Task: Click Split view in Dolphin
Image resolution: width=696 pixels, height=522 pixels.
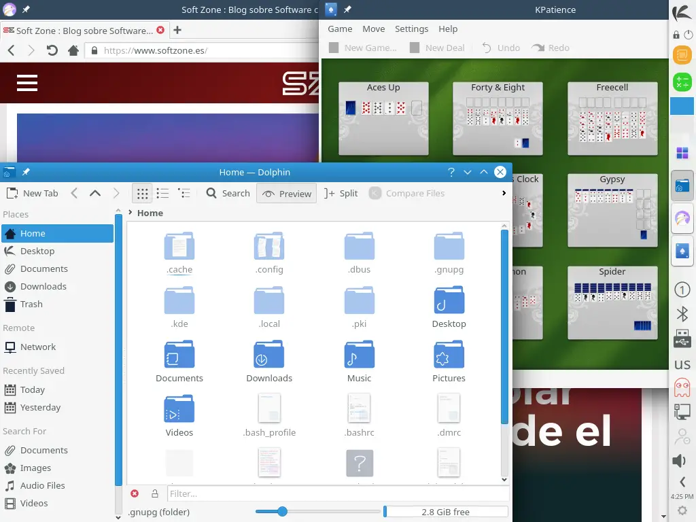Action: 341,194
